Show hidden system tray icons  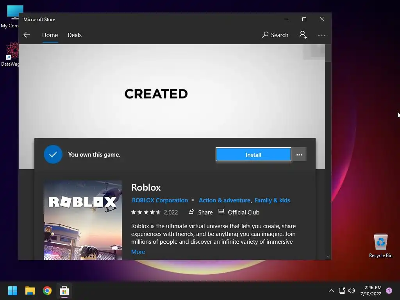331,291
